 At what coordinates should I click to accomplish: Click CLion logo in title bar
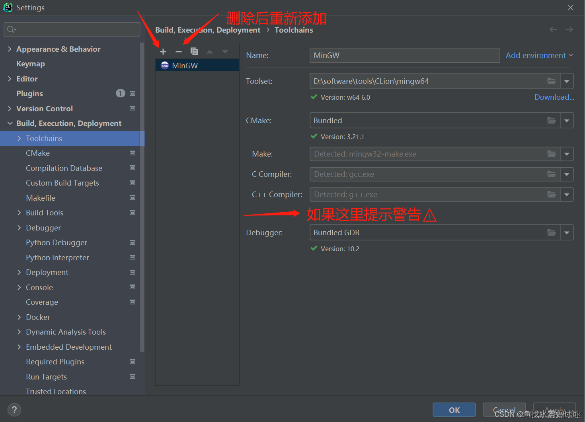click(x=8, y=7)
